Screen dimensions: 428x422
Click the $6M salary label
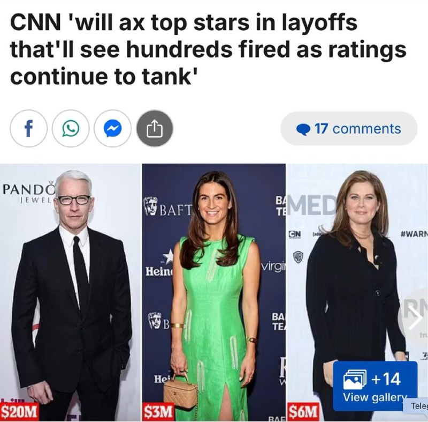pos(303,411)
